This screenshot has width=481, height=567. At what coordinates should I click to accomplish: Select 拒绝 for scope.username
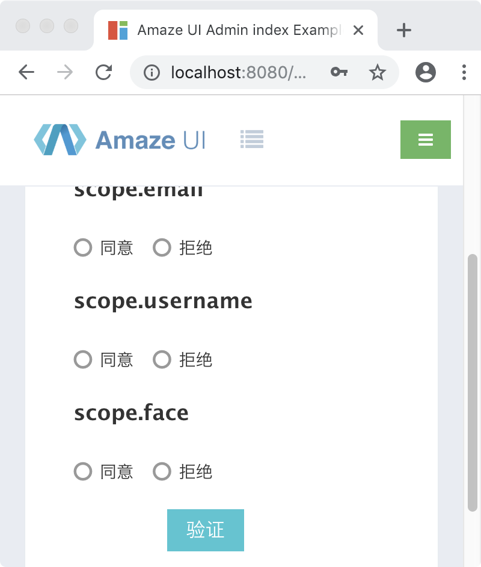click(x=162, y=360)
